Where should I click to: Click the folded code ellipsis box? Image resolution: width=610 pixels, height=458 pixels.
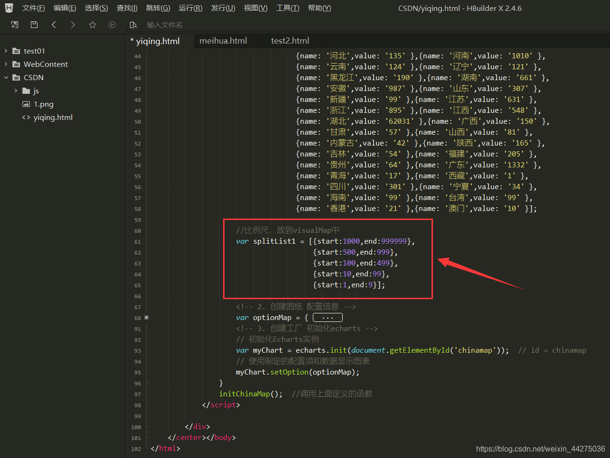point(328,317)
